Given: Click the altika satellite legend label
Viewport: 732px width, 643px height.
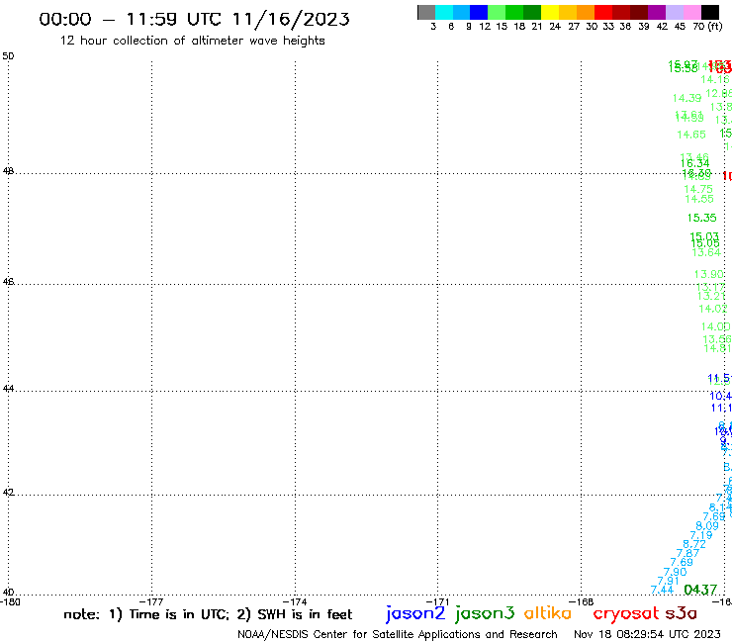Looking at the screenshot, I should [x=548, y=613].
